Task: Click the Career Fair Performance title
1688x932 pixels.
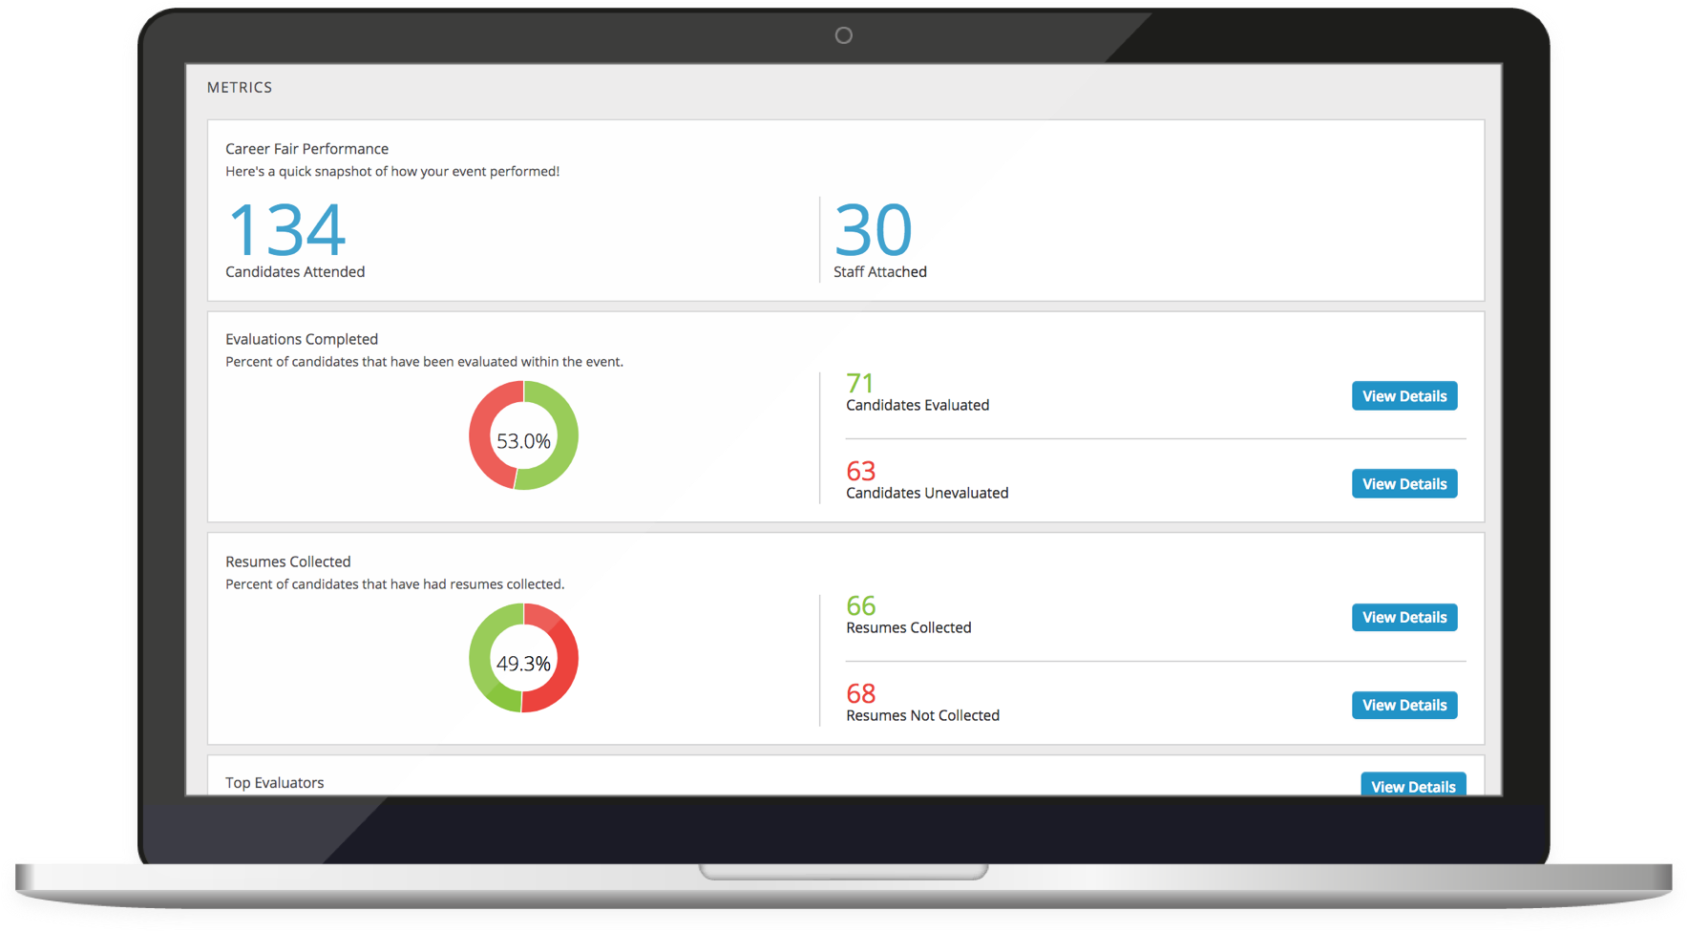Action: [x=306, y=149]
